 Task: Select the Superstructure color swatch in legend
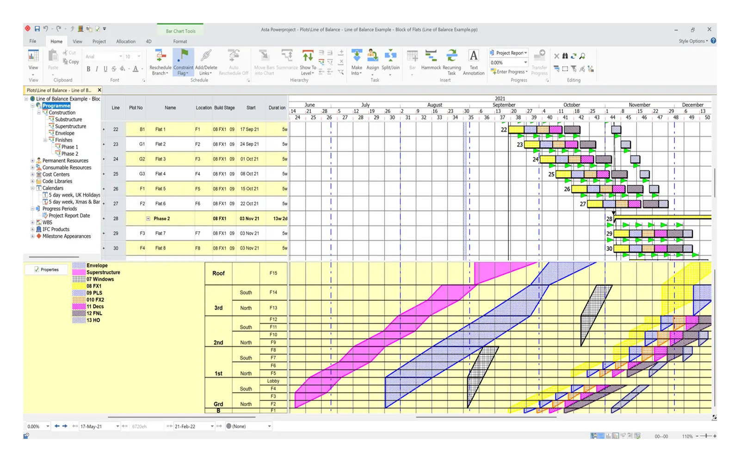tap(78, 272)
